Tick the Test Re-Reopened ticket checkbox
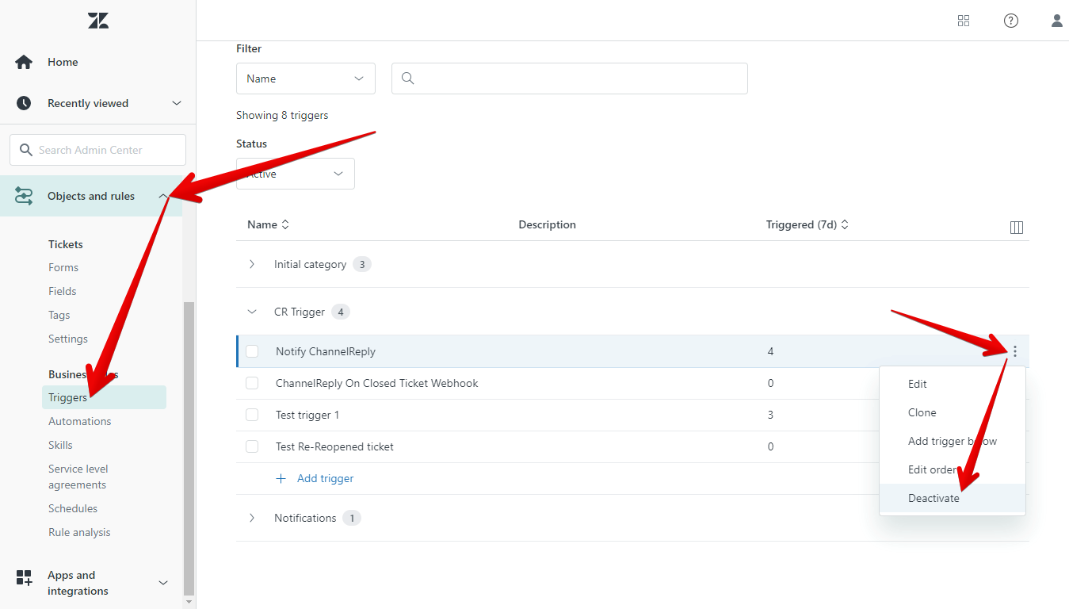The image size is (1069, 609). [252, 446]
